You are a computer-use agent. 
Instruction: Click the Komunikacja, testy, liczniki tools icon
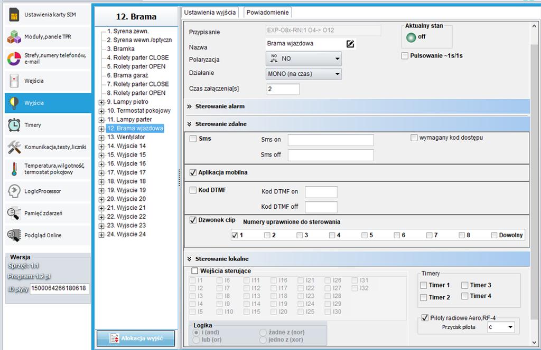[14, 147]
